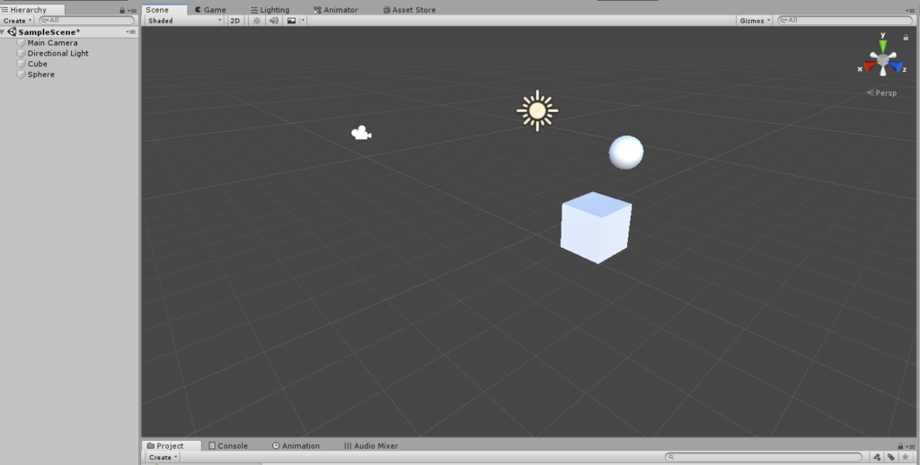Switch to the Lighting tab
The width and height of the screenshot is (920, 465).
[270, 10]
